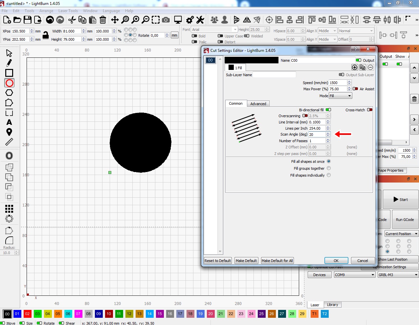This screenshot has height=325, width=419.
Task: Save the project with floppy icon
Action: click(x=28, y=20)
